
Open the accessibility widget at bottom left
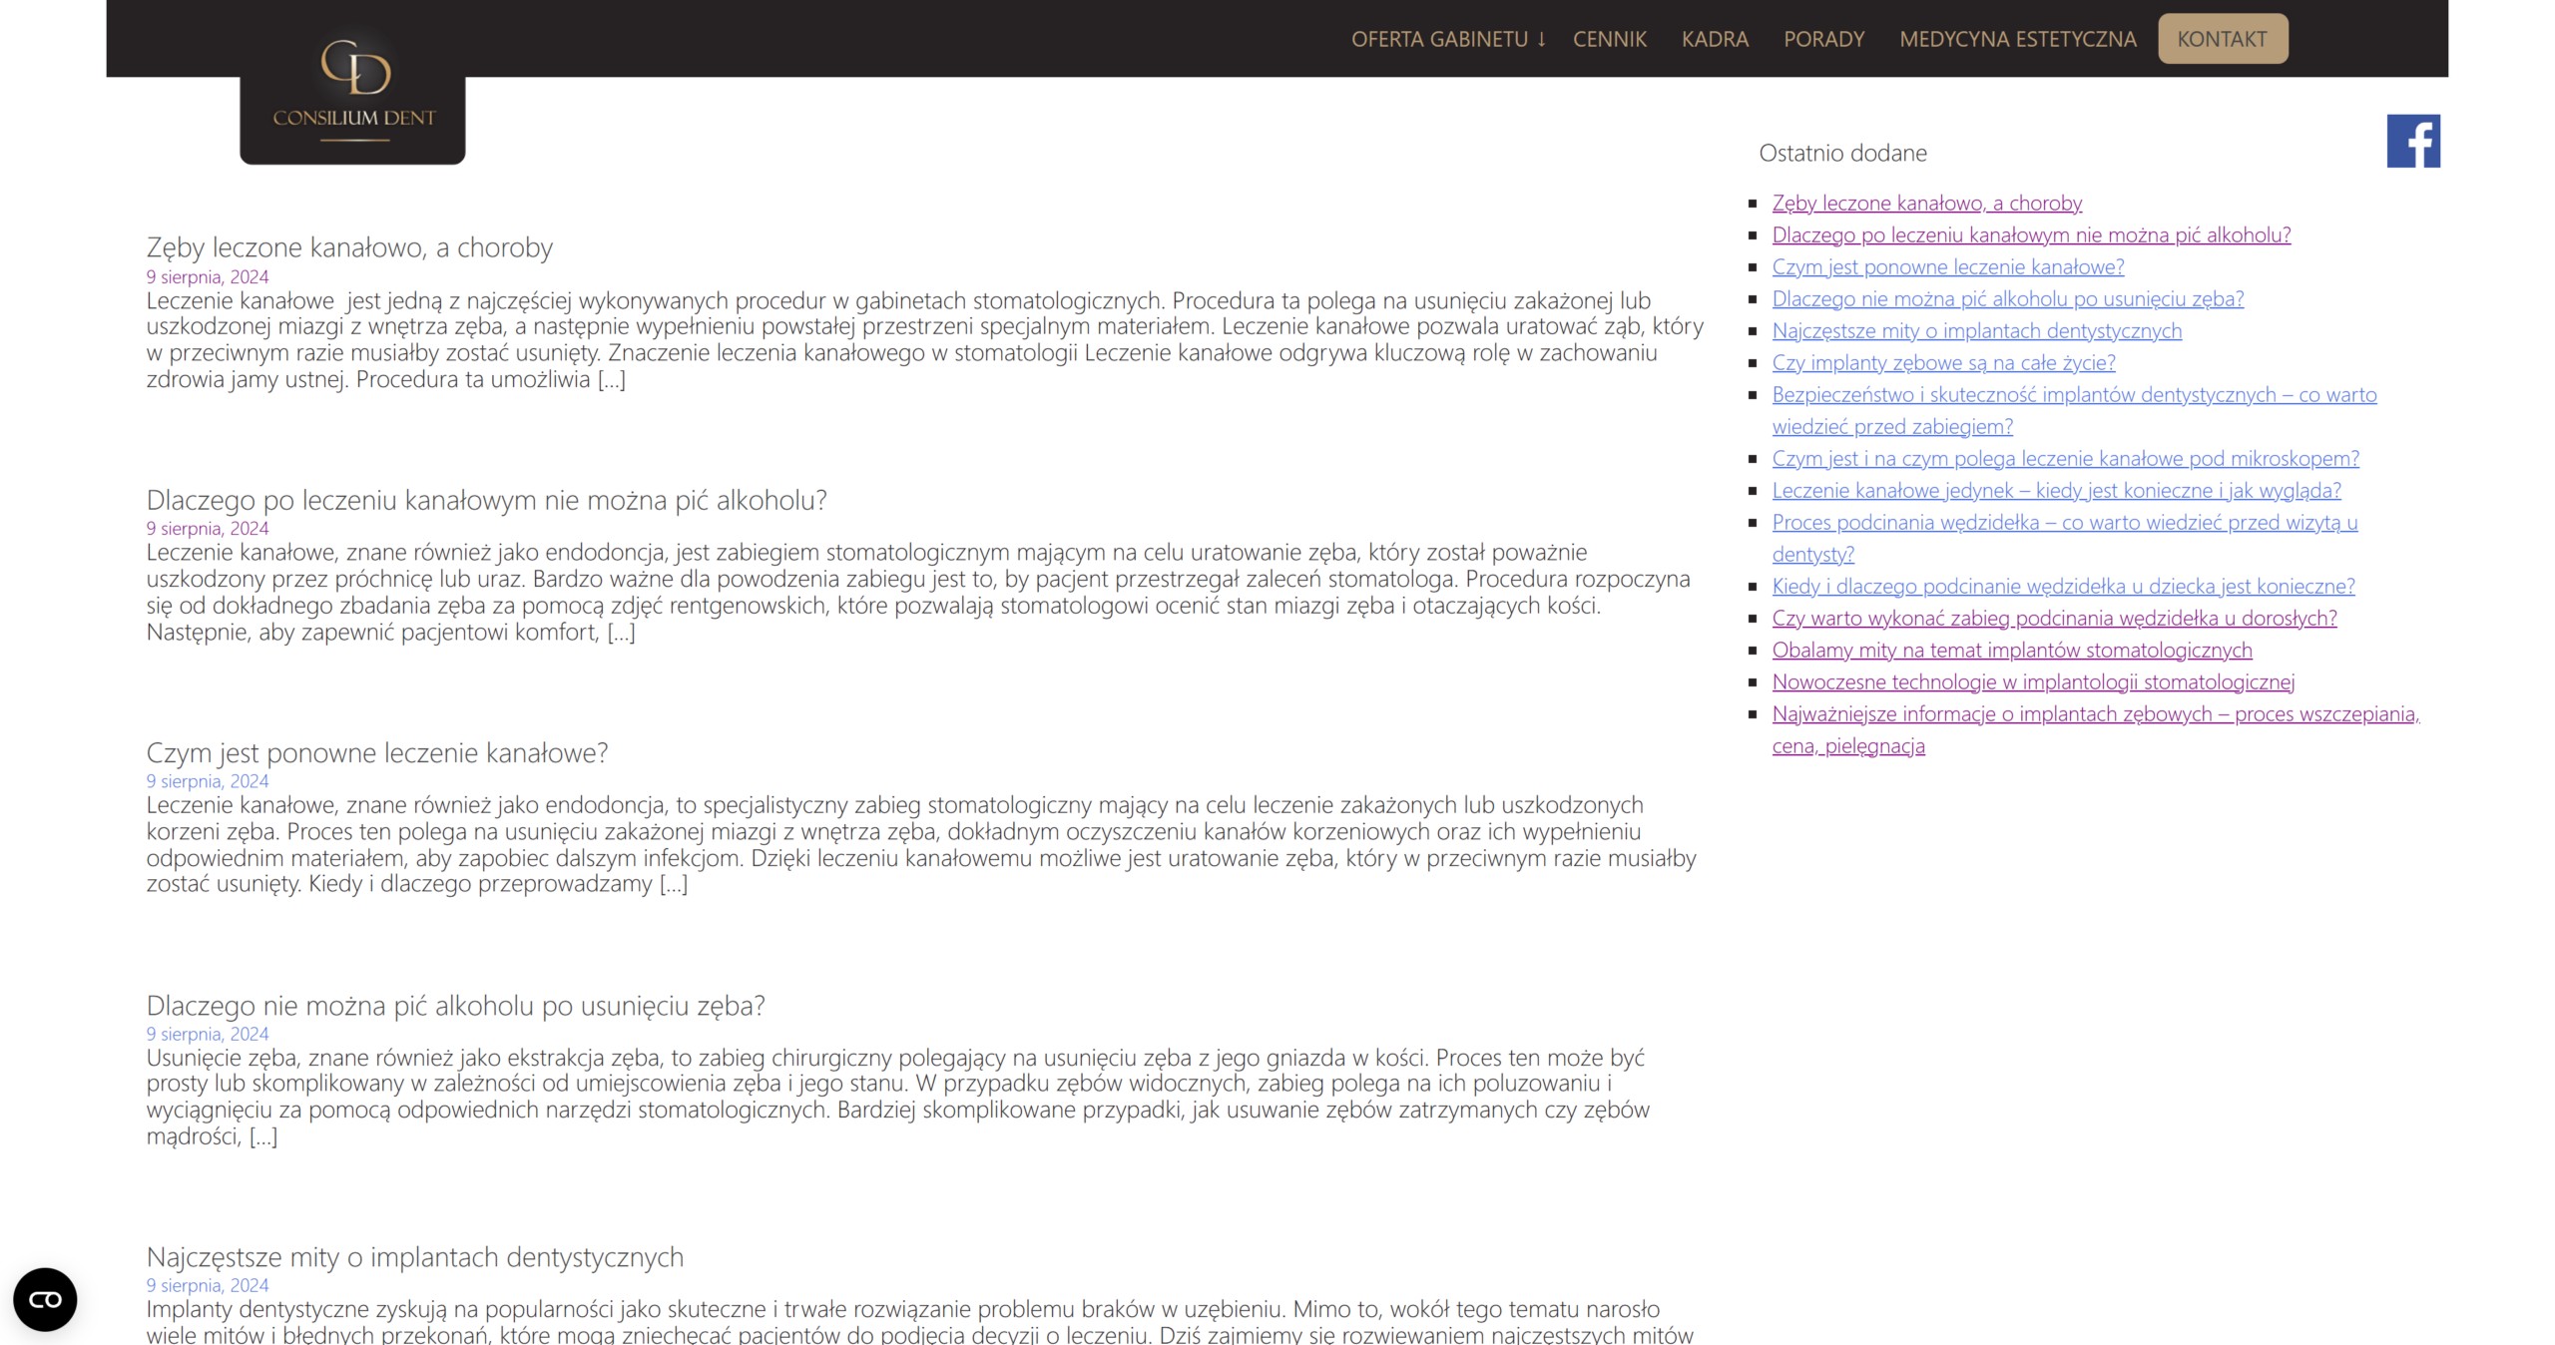coord(45,1299)
